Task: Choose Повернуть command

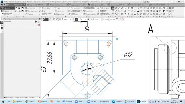Action: coord(88,11)
